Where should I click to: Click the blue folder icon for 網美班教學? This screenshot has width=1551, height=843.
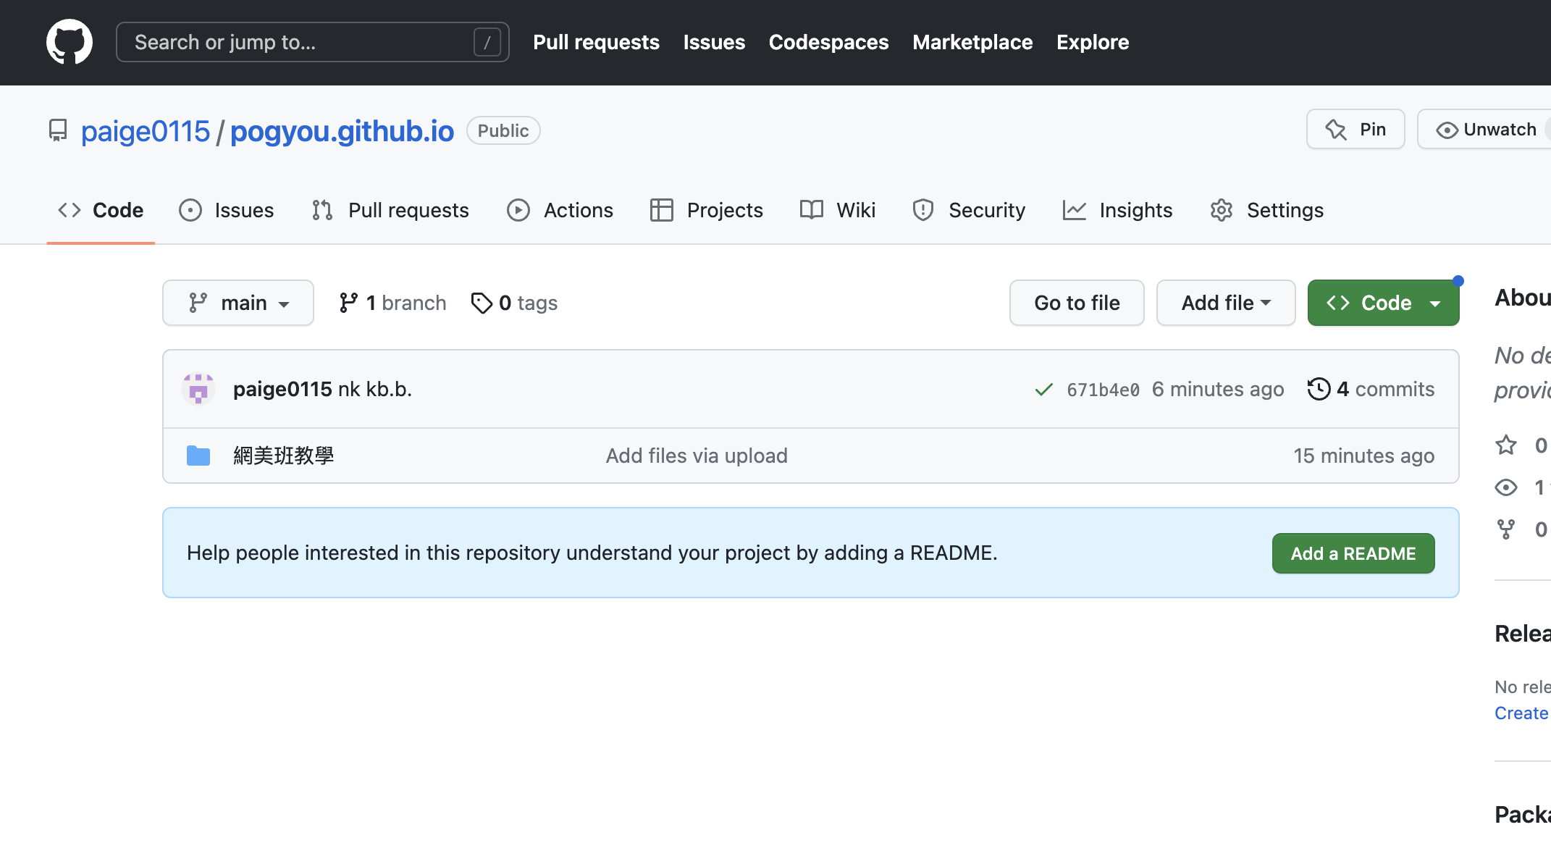pyautogui.click(x=198, y=456)
